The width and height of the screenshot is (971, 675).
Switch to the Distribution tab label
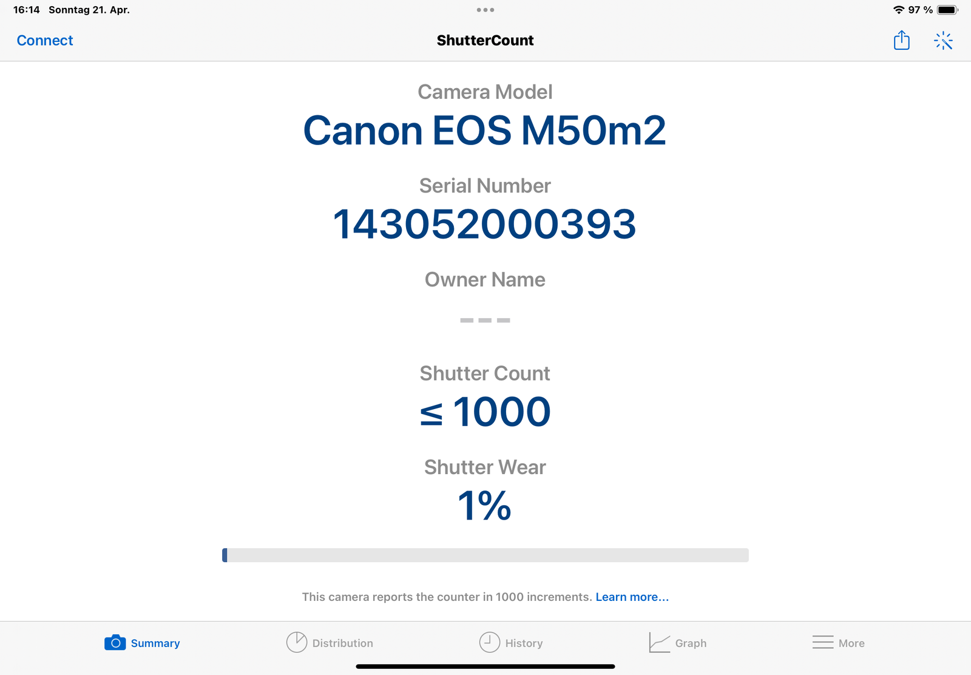coord(342,643)
